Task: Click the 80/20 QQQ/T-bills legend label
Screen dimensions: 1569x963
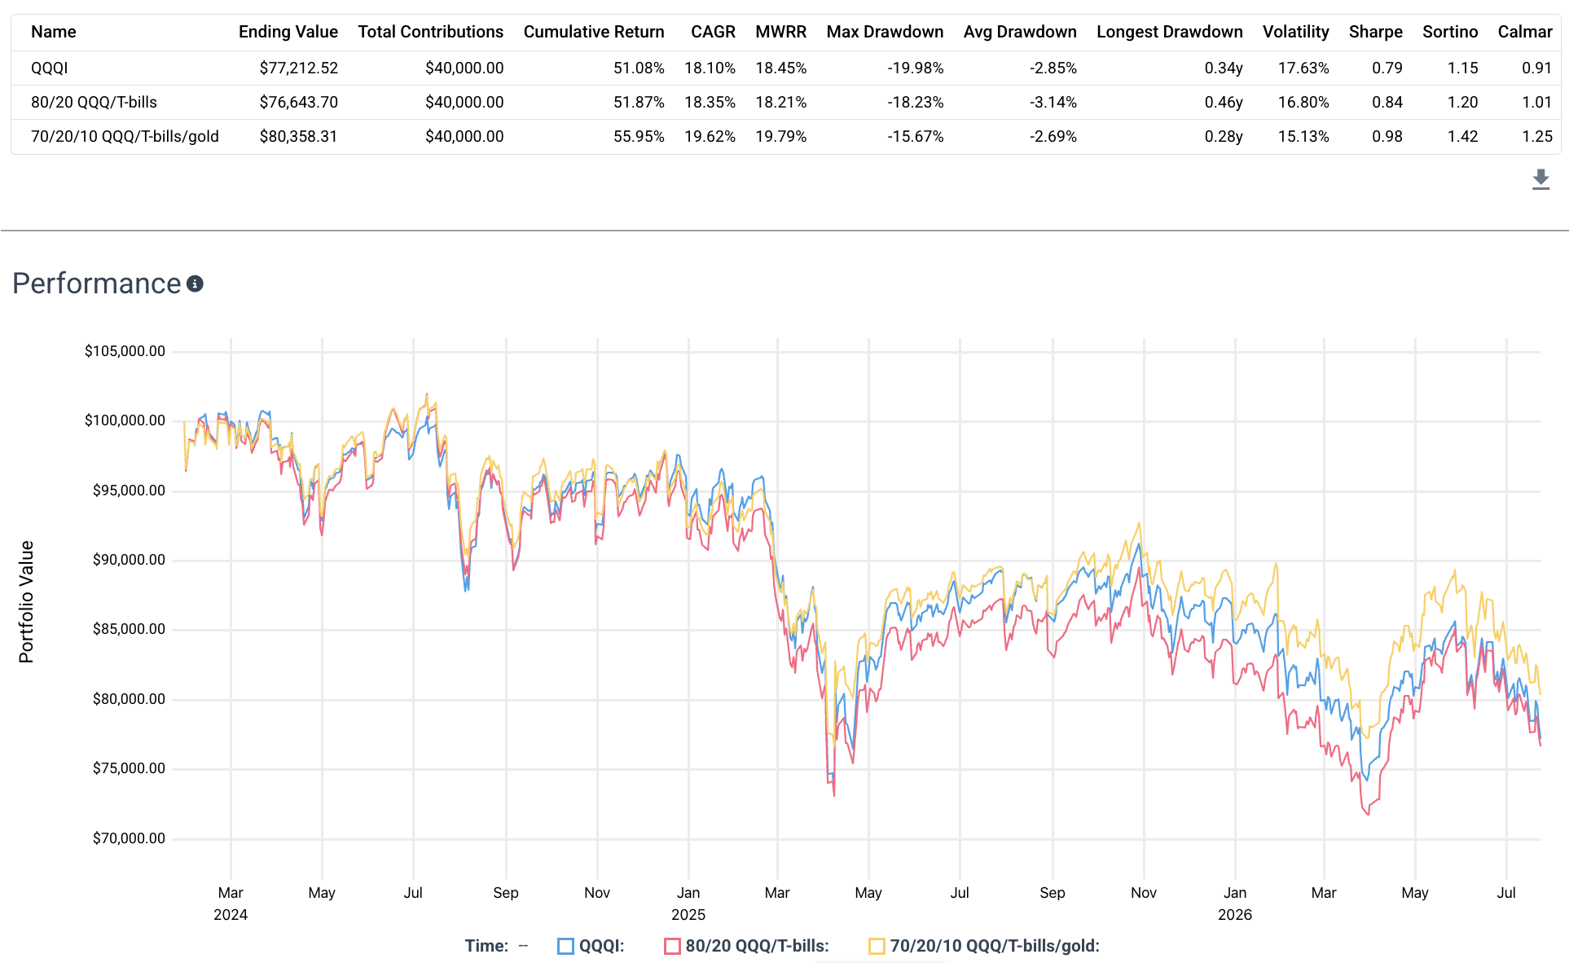Action: 758,946
